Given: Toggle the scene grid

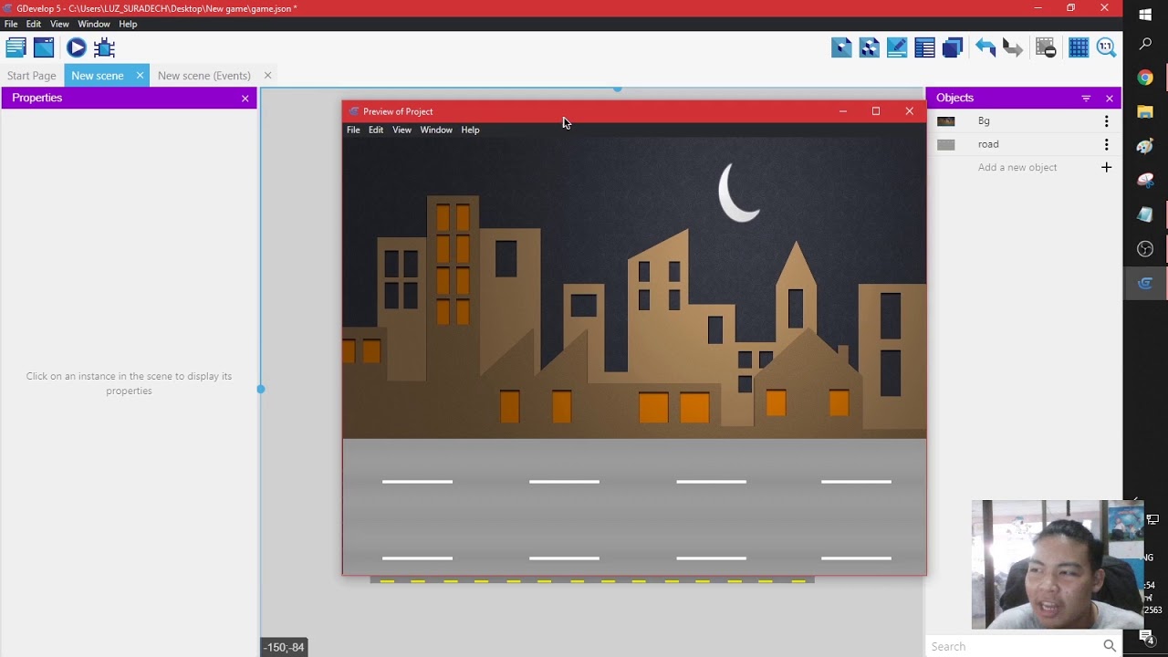Looking at the screenshot, I should [x=1079, y=47].
